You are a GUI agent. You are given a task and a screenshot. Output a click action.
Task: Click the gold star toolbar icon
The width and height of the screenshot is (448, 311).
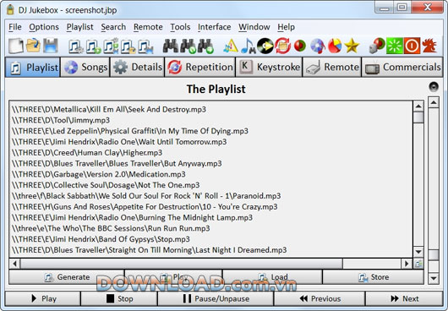352,46
